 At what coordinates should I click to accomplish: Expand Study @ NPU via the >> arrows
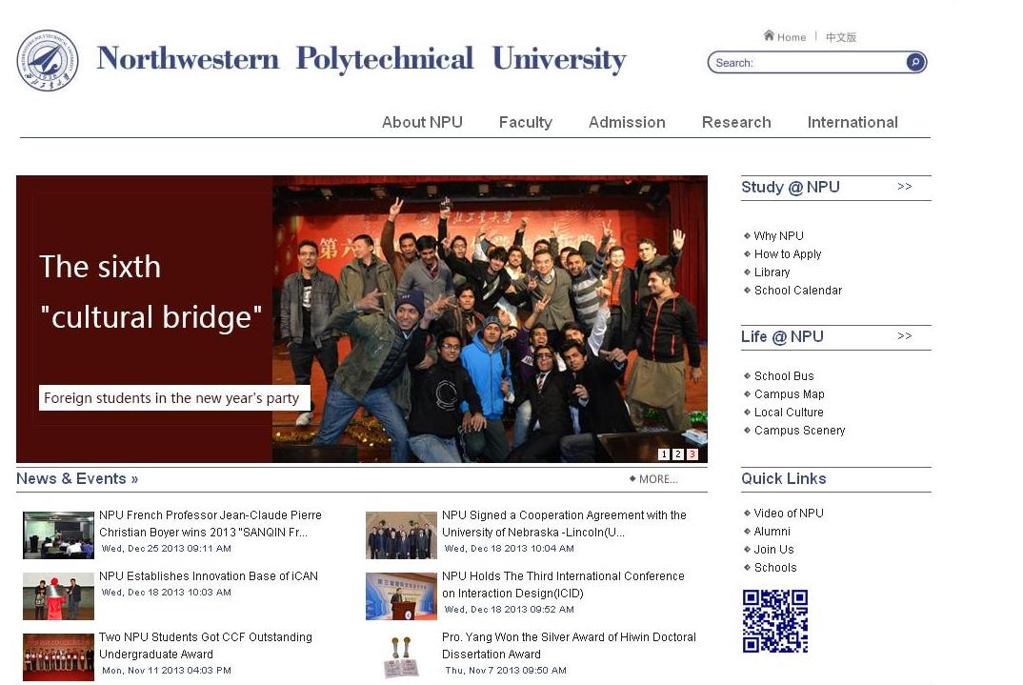(904, 187)
